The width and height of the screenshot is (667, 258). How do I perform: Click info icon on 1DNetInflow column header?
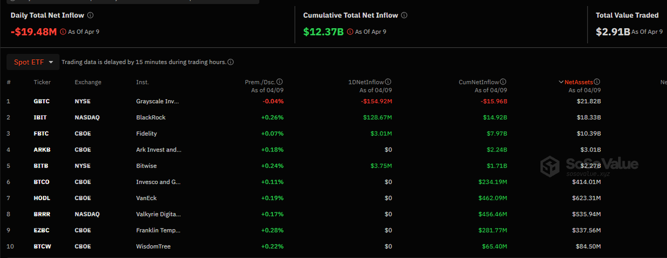[389, 82]
